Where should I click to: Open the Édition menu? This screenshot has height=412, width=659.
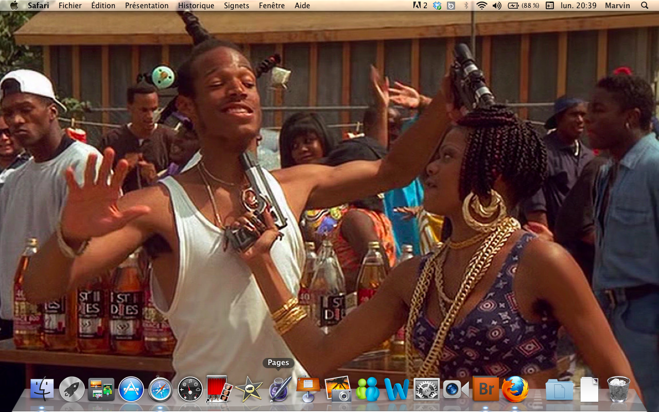point(103,6)
